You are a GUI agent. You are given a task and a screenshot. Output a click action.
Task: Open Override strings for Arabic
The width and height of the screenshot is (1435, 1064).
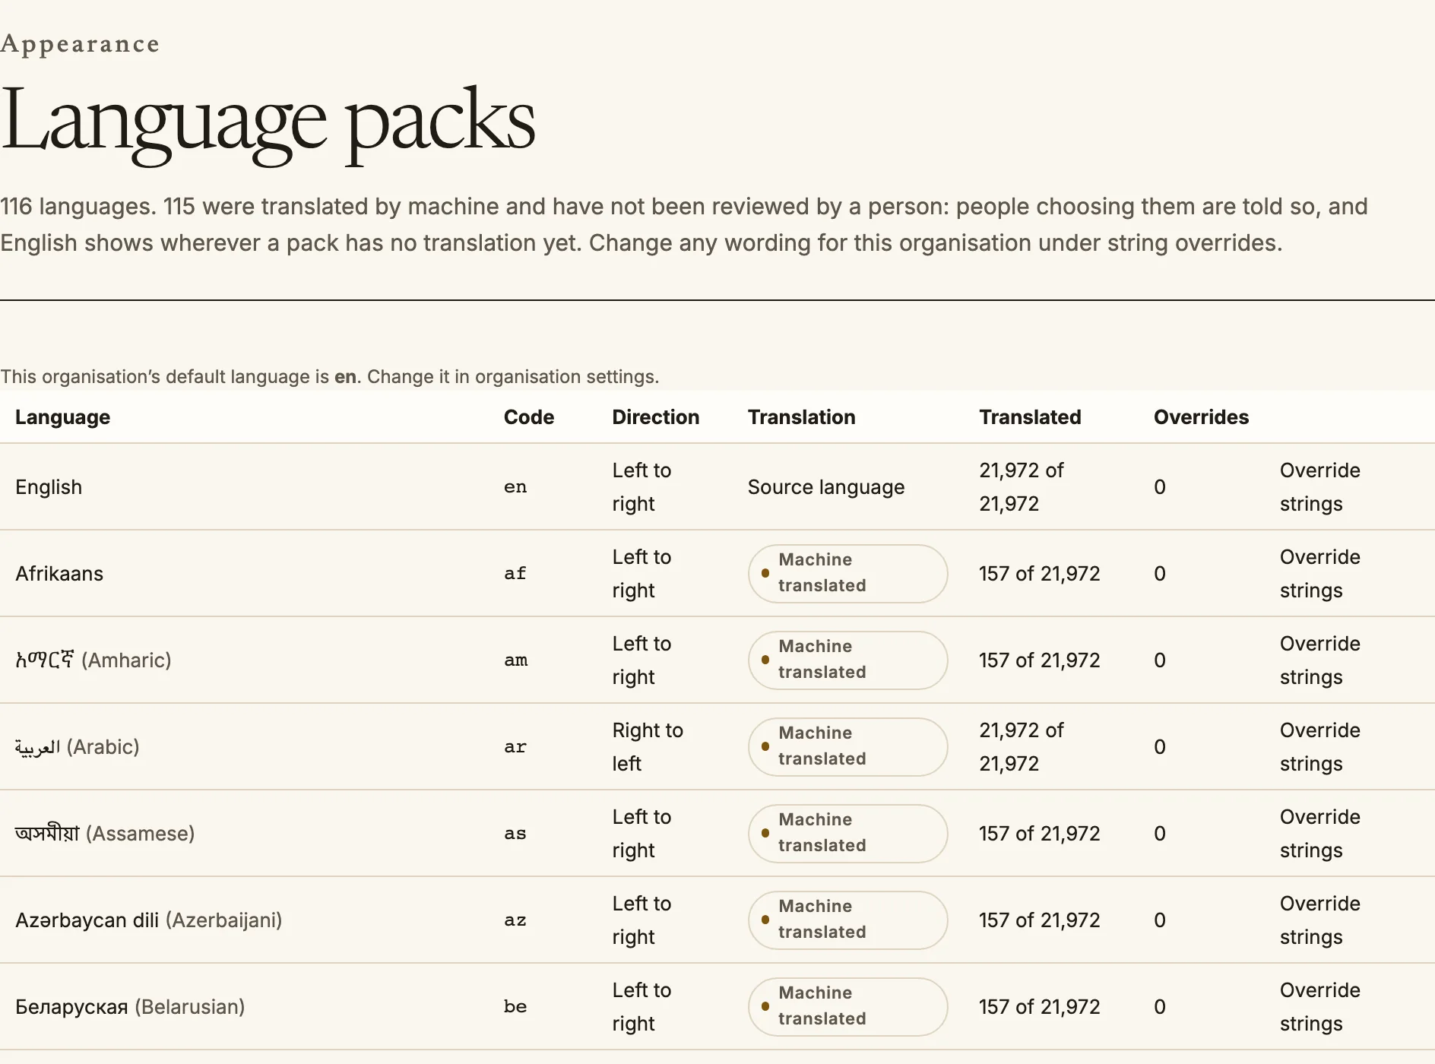point(1319,747)
